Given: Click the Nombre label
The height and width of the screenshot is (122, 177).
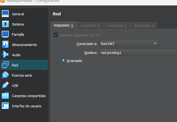Looking at the screenshot, I should point(91,53).
